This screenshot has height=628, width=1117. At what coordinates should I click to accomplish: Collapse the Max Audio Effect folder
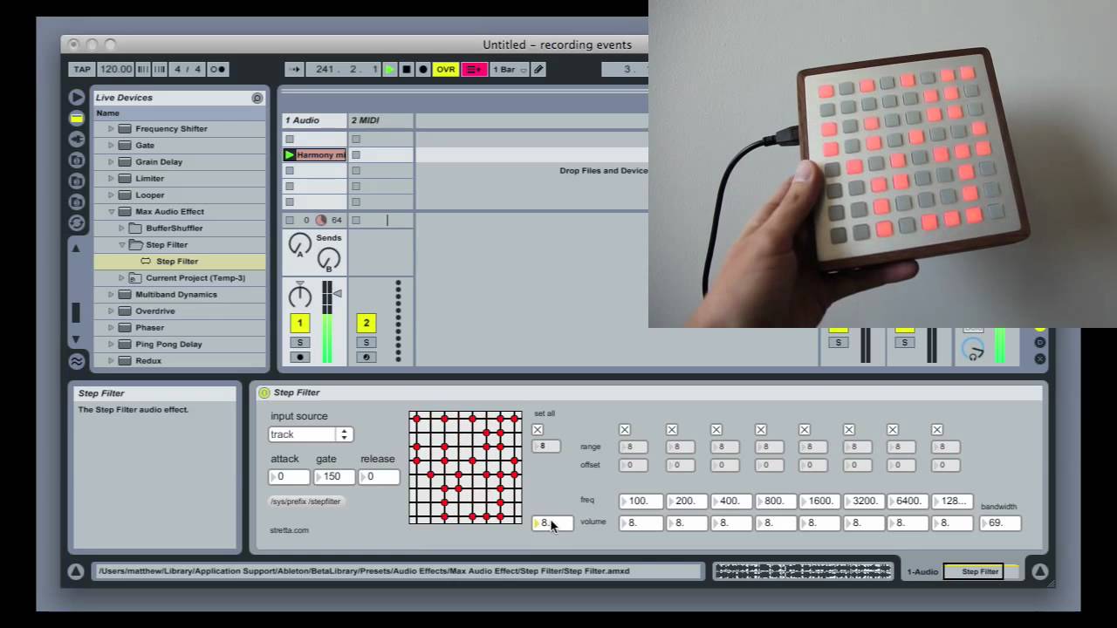(111, 211)
